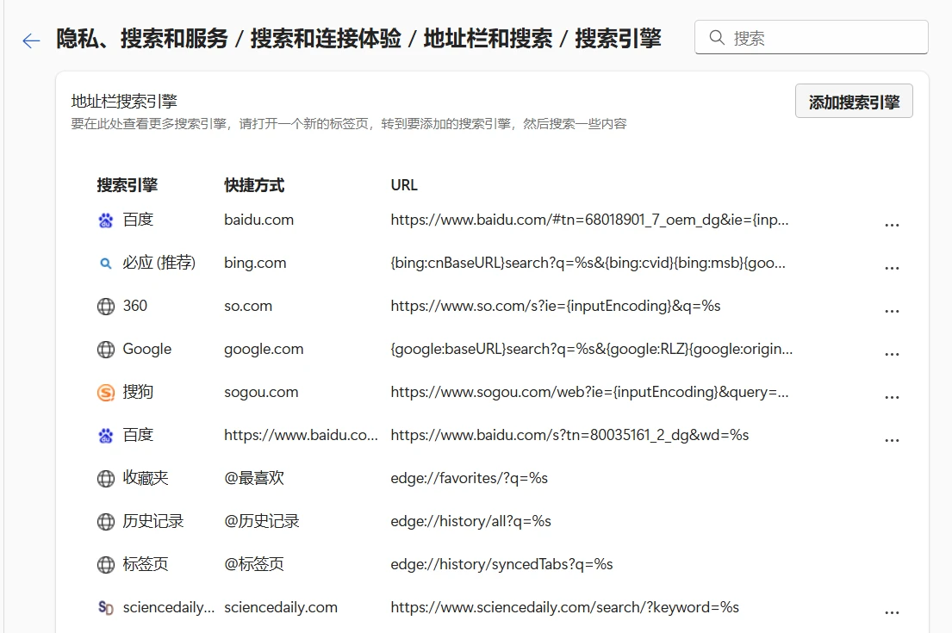Click the @标签页 shortcut text

tap(254, 564)
